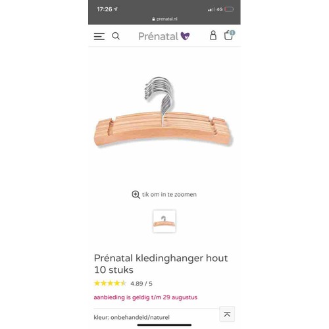Select the kleur onbehandeld/naturel option
This screenshot has width=329, height=329.
click(x=132, y=317)
